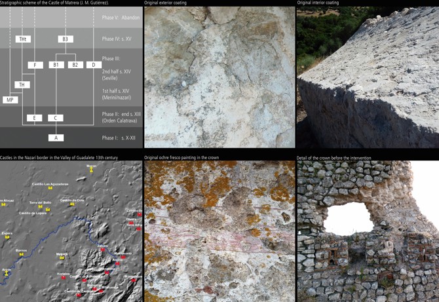
Task: Click the Hortales red map marker
Action: (x=64, y=277)
